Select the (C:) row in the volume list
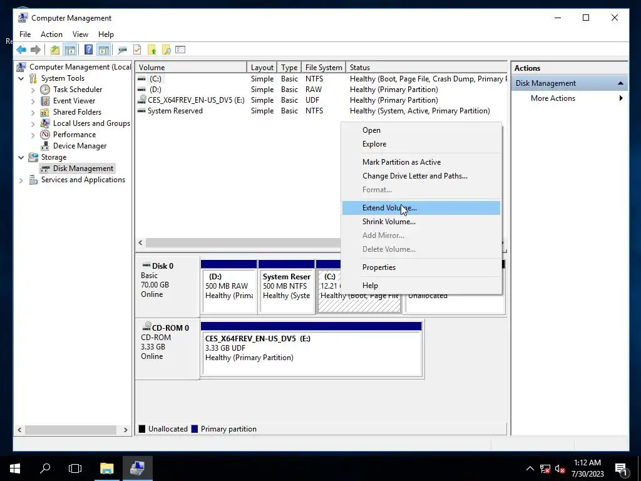Screen dimensions: 641x481 click(321, 79)
